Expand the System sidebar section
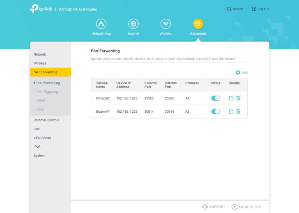299x213 pixels. (39, 155)
